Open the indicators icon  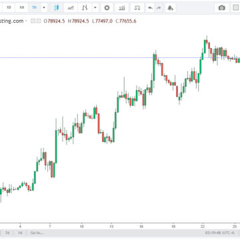(x=122, y=8)
